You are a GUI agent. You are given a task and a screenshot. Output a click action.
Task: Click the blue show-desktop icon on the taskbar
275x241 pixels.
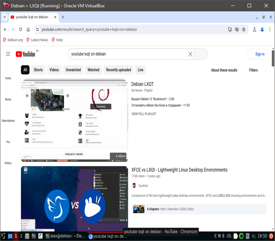[x=10, y=236]
